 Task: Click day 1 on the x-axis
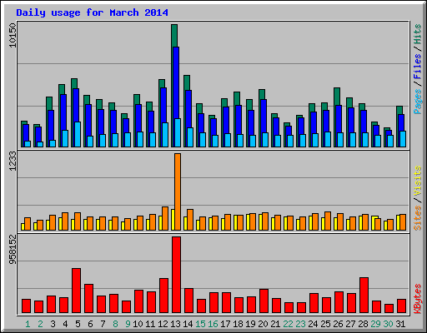pyautogui.click(x=28, y=324)
